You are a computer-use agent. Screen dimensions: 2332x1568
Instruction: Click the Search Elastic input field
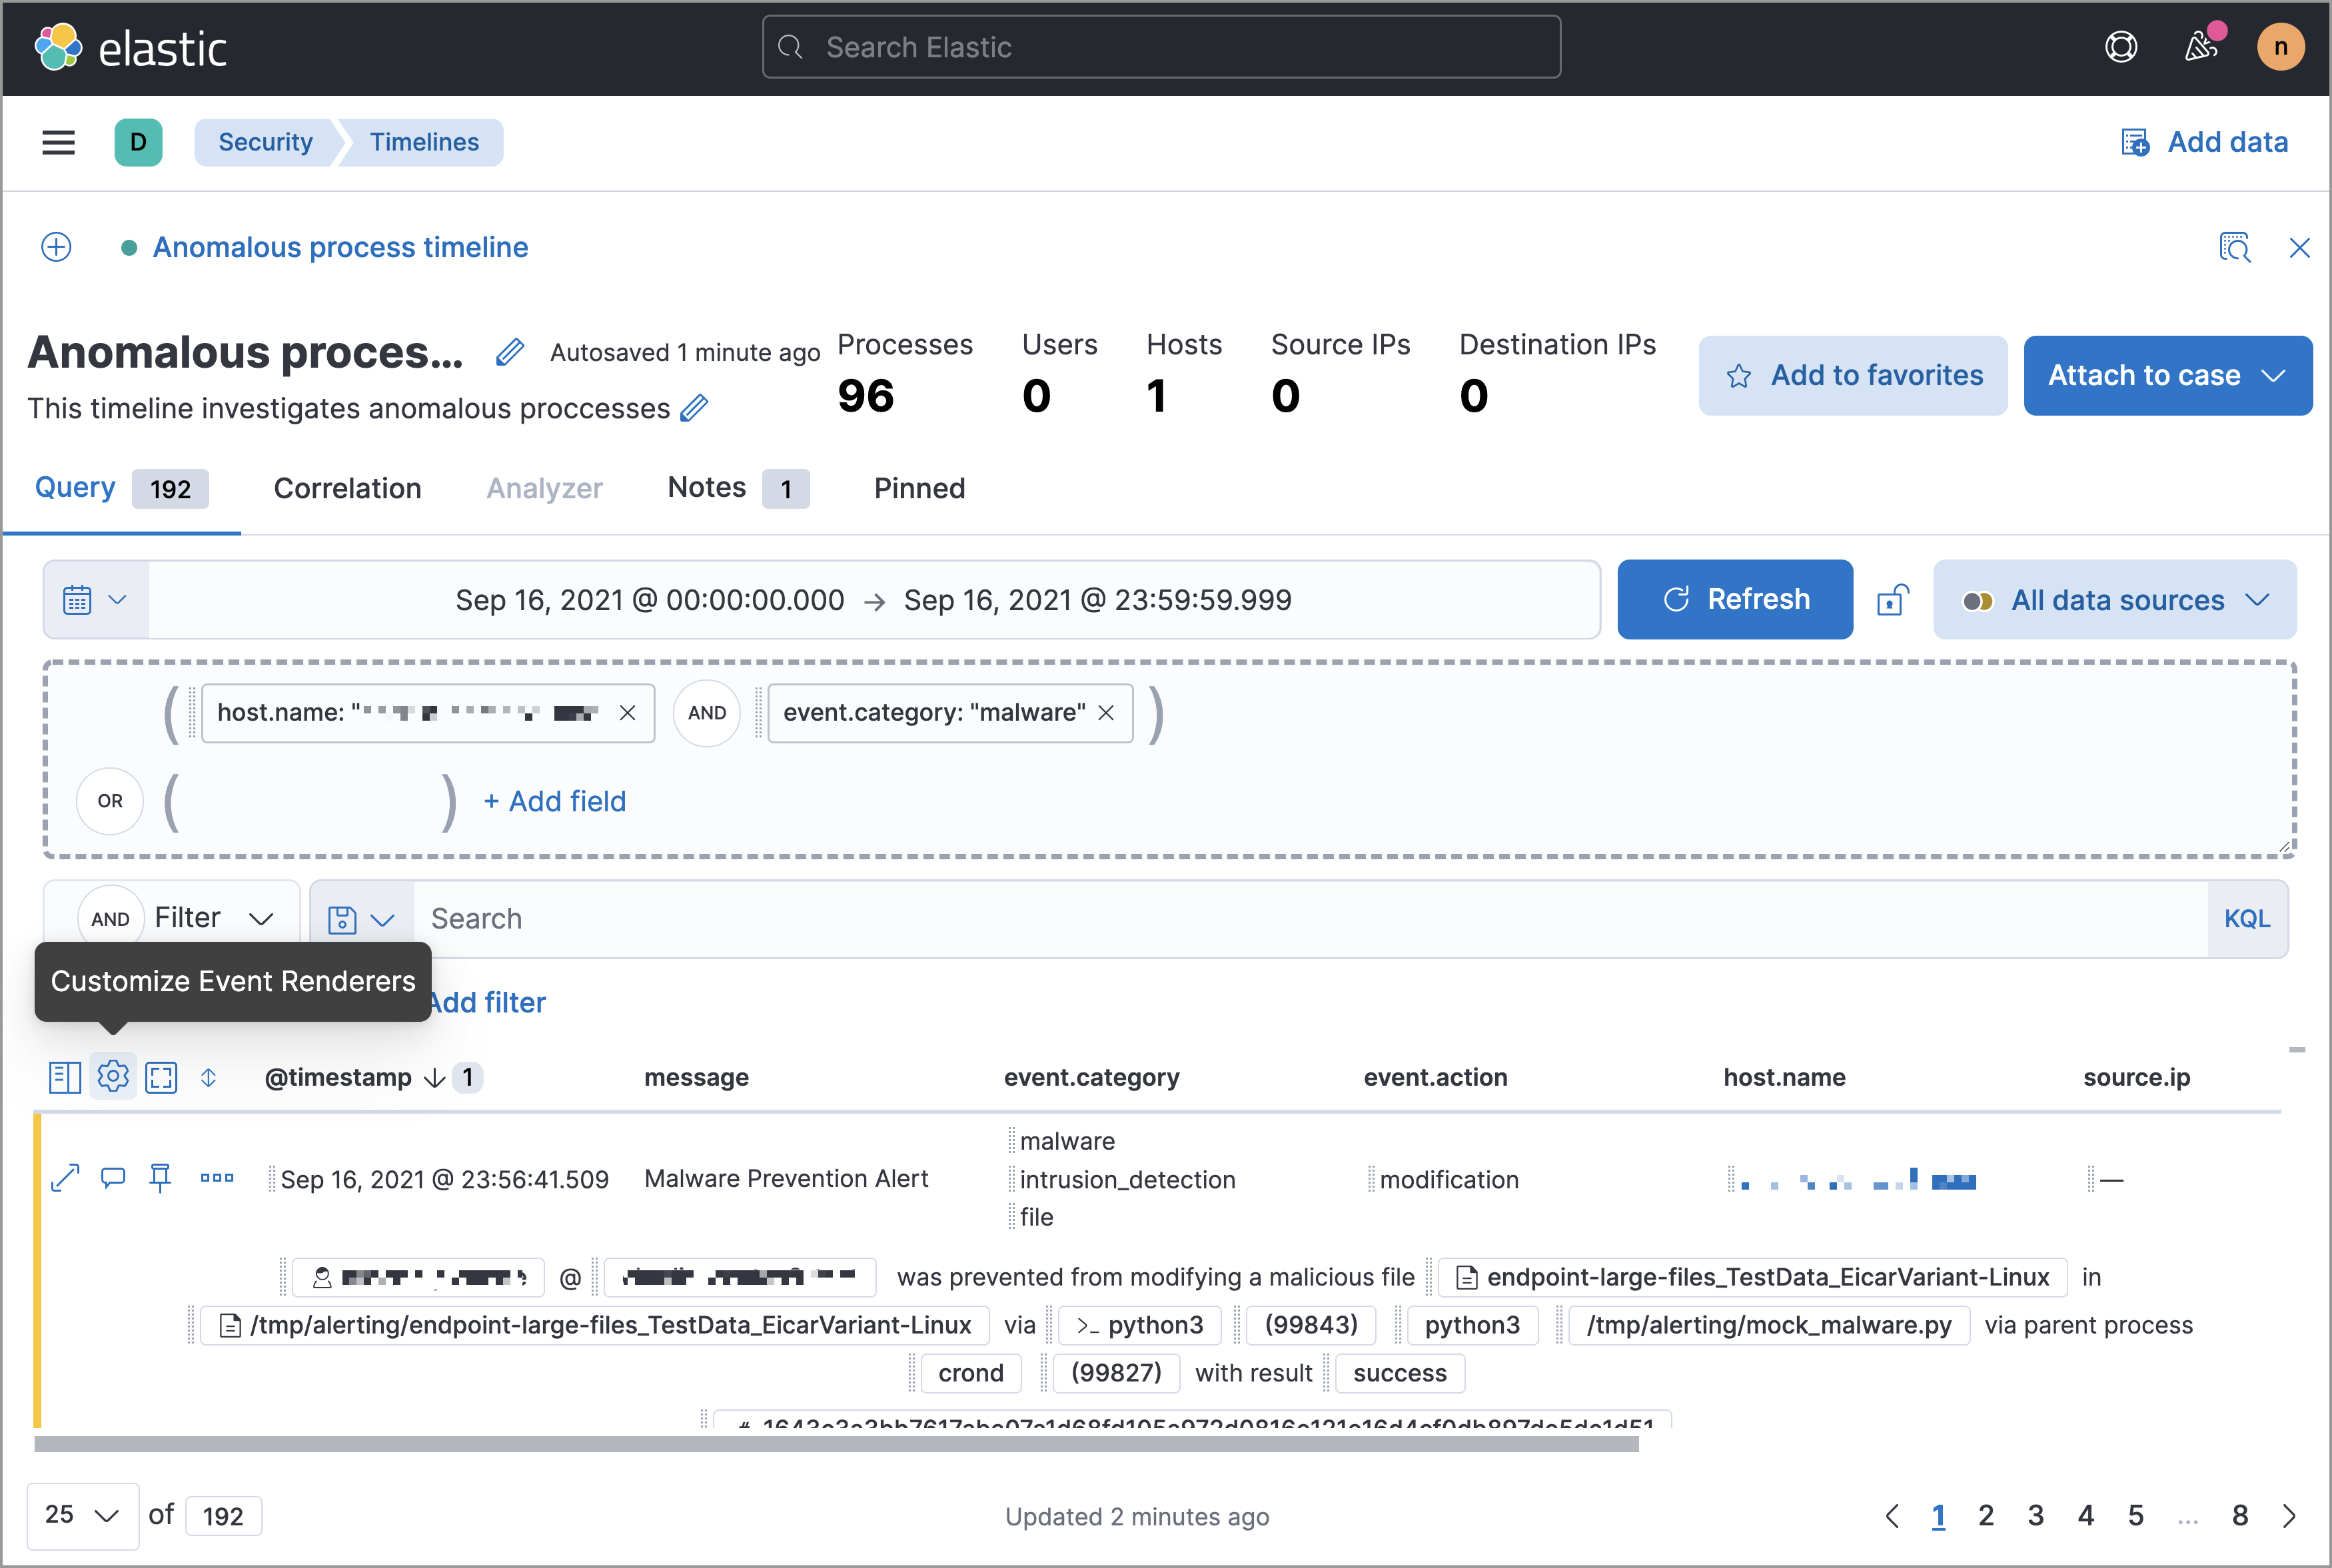click(x=1160, y=46)
